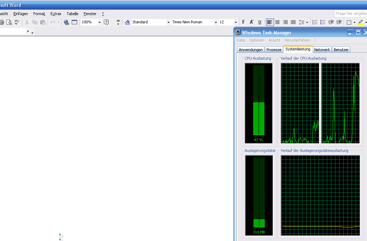This screenshot has width=367, height=241.
Task: Click the Undo arrow icon in Word
Action: (53, 22)
